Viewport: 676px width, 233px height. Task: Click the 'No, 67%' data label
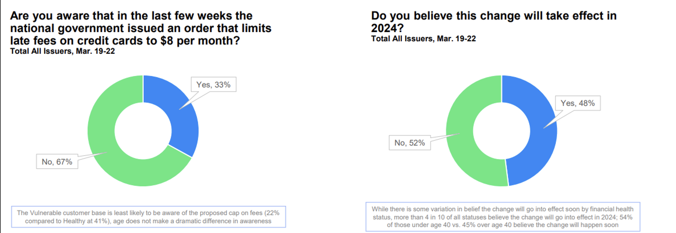[x=57, y=161]
